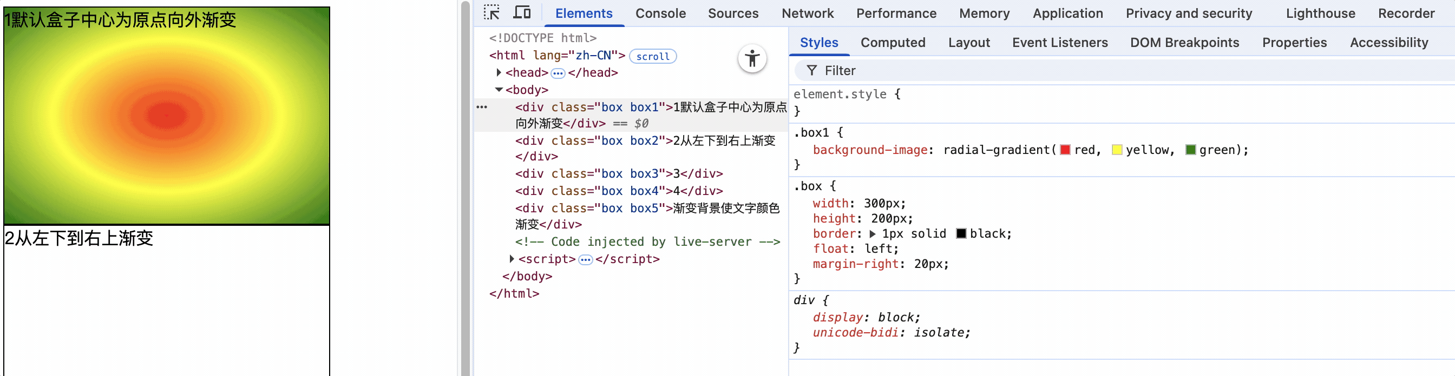Open the Privacy and security tab
Screen dimensions: 1455x376
pos(1188,14)
